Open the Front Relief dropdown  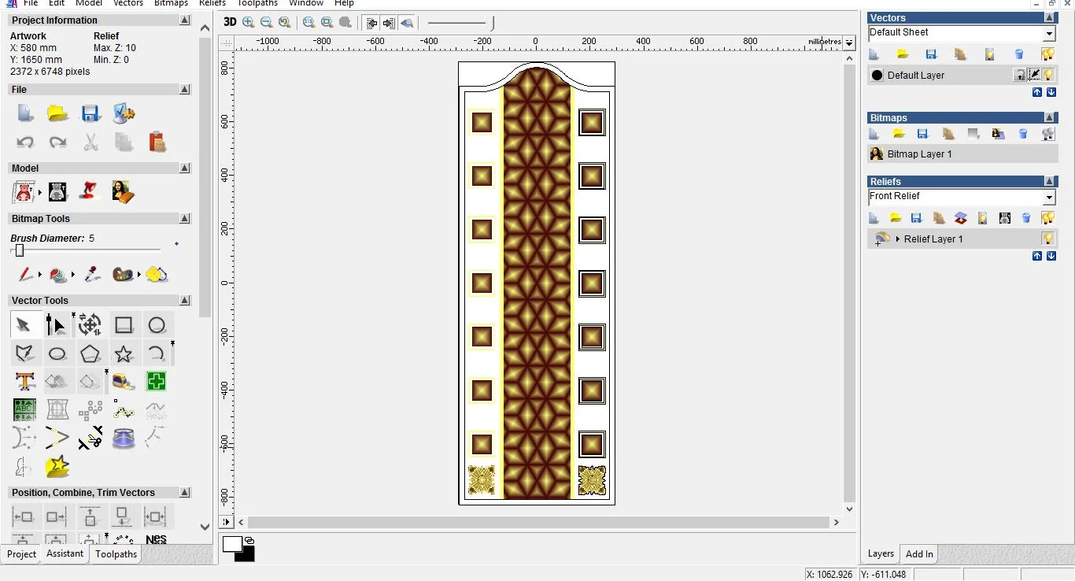coord(1048,197)
